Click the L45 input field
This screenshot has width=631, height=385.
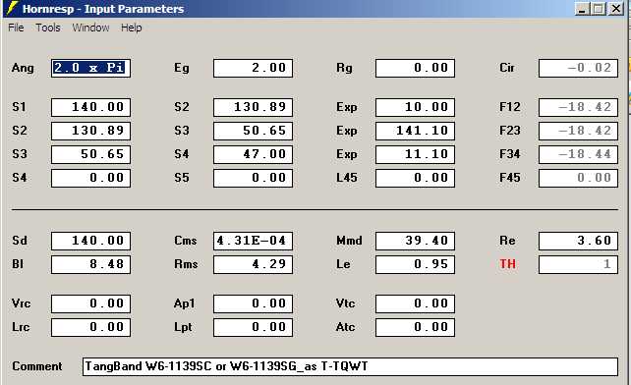(415, 178)
